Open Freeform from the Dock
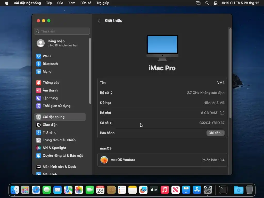264x198 pixels. click(x=143, y=190)
